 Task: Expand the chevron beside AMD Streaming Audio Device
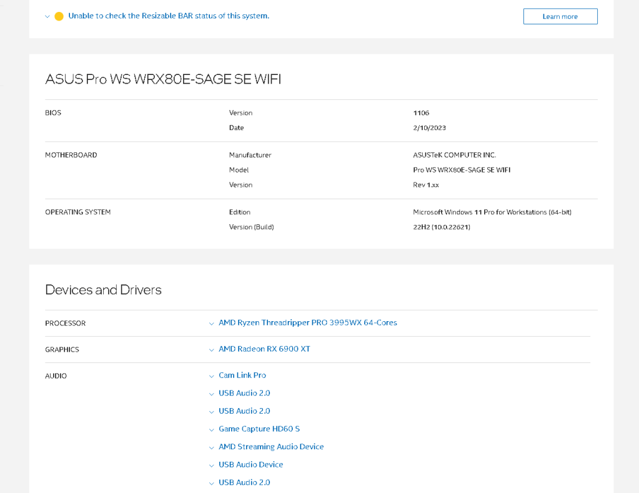coord(212,448)
